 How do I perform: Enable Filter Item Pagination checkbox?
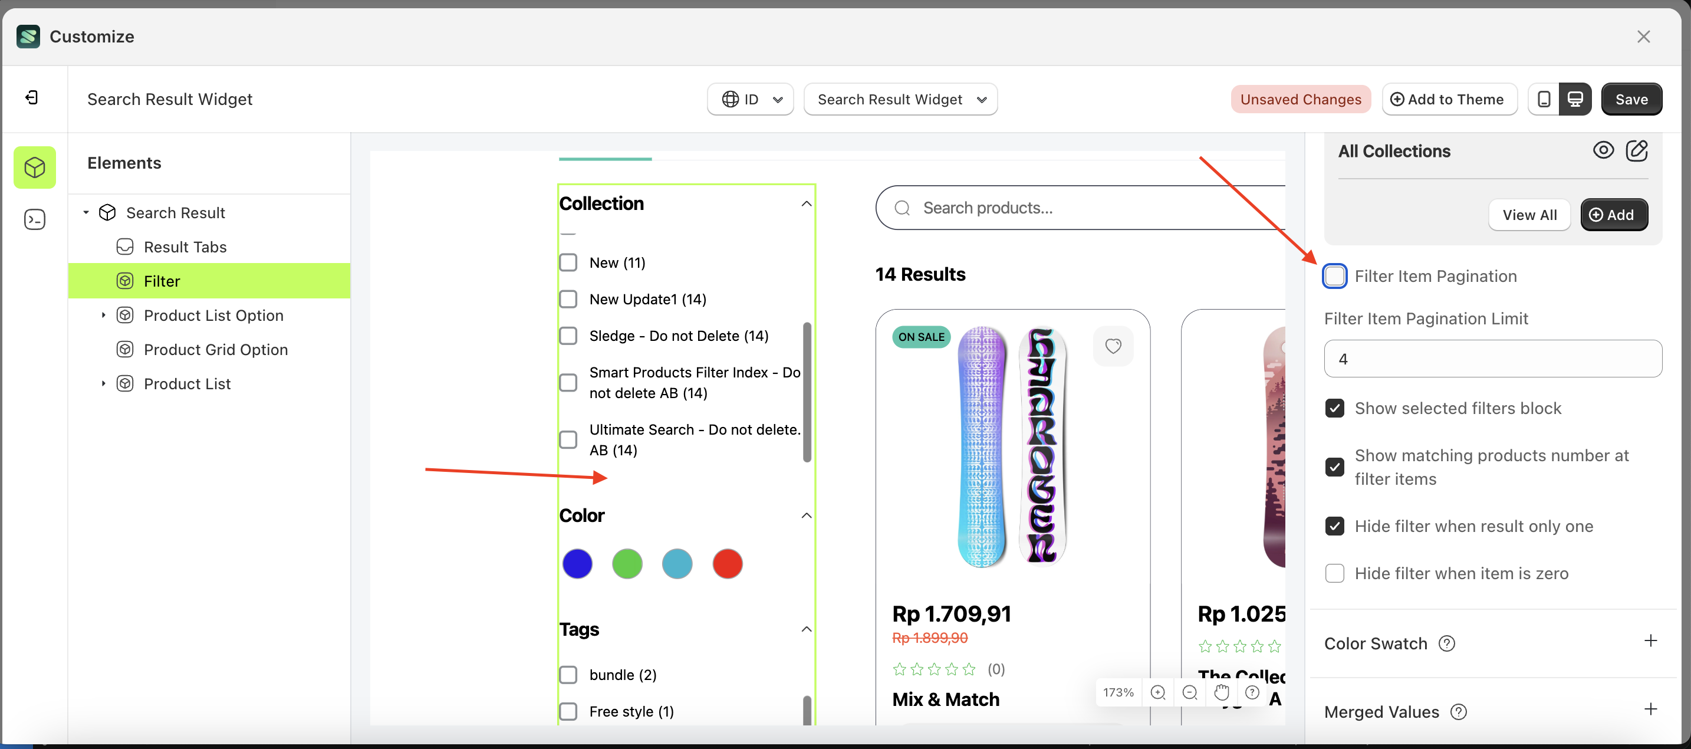(1334, 277)
